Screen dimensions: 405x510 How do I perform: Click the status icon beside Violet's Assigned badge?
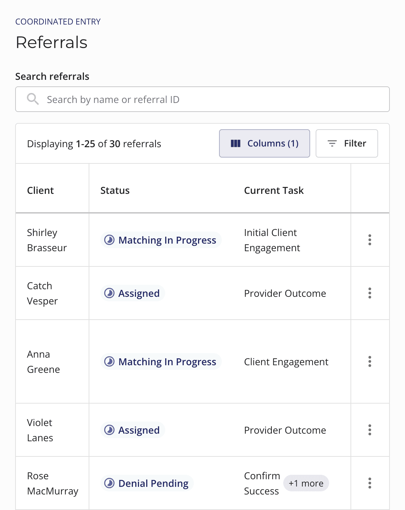pos(109,430)
